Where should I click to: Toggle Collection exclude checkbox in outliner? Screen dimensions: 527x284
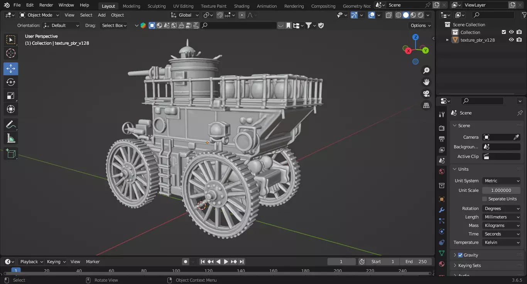tap(503, 32)
